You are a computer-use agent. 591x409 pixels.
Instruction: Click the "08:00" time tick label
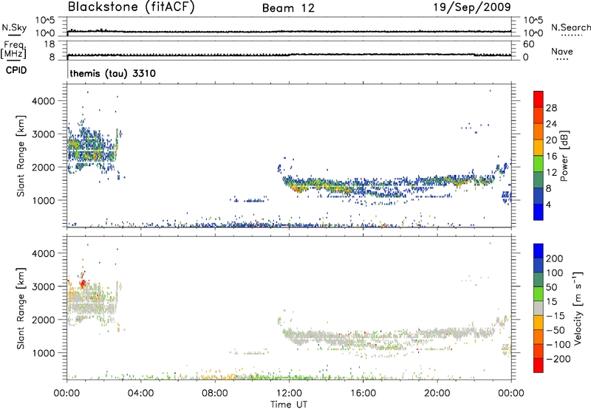[214, 393]
